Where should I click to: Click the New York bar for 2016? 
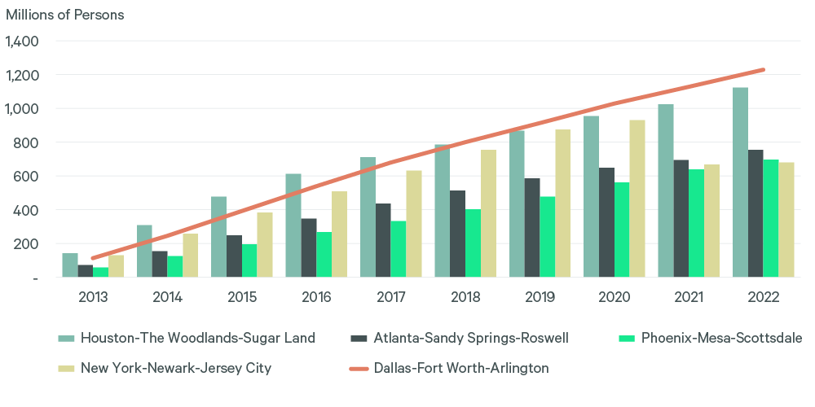[x=339, y=234]
